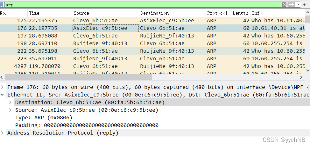Add a filter button with plus icon

pos(304,4)
